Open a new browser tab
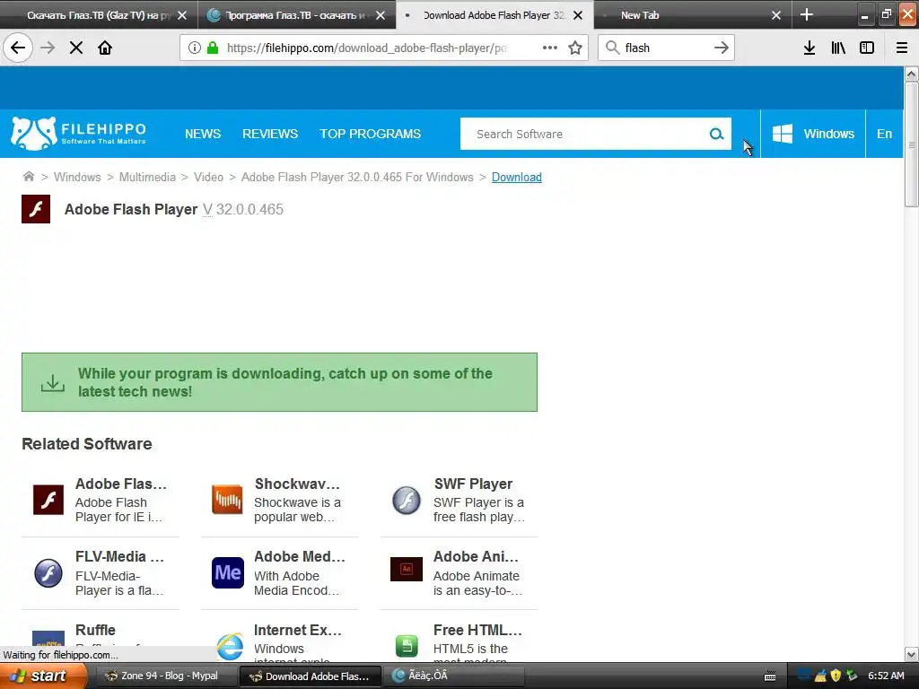The height and width of the screenshot is (689, 919). pyautogui.click(x=807, y=14)
